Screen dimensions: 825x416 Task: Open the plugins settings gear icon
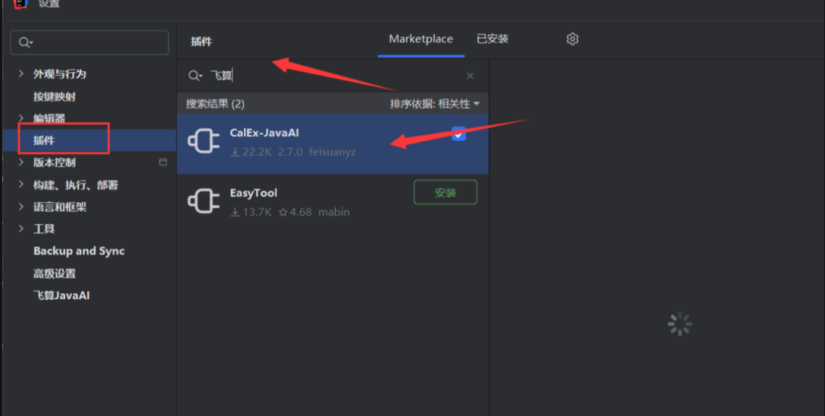tap(572, 39)
